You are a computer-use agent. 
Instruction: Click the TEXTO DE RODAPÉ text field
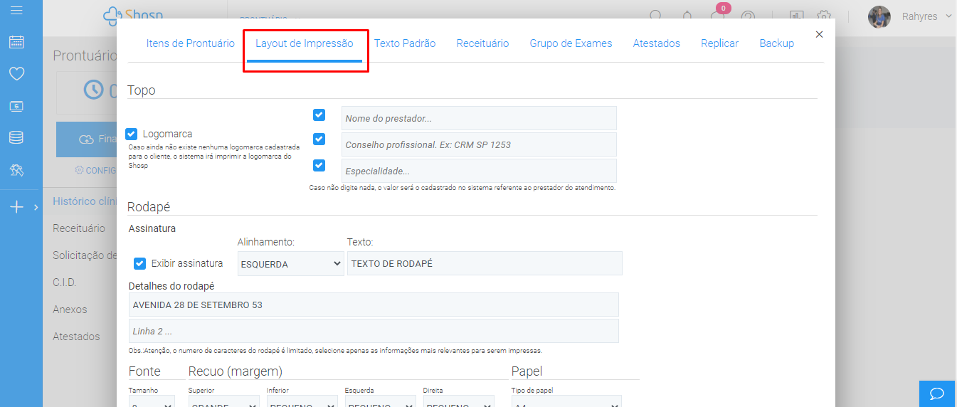coord(485,263)
